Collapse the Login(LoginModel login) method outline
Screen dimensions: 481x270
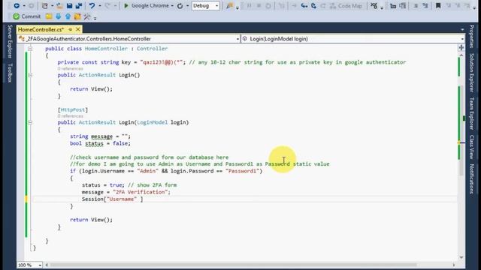[30, 122]
